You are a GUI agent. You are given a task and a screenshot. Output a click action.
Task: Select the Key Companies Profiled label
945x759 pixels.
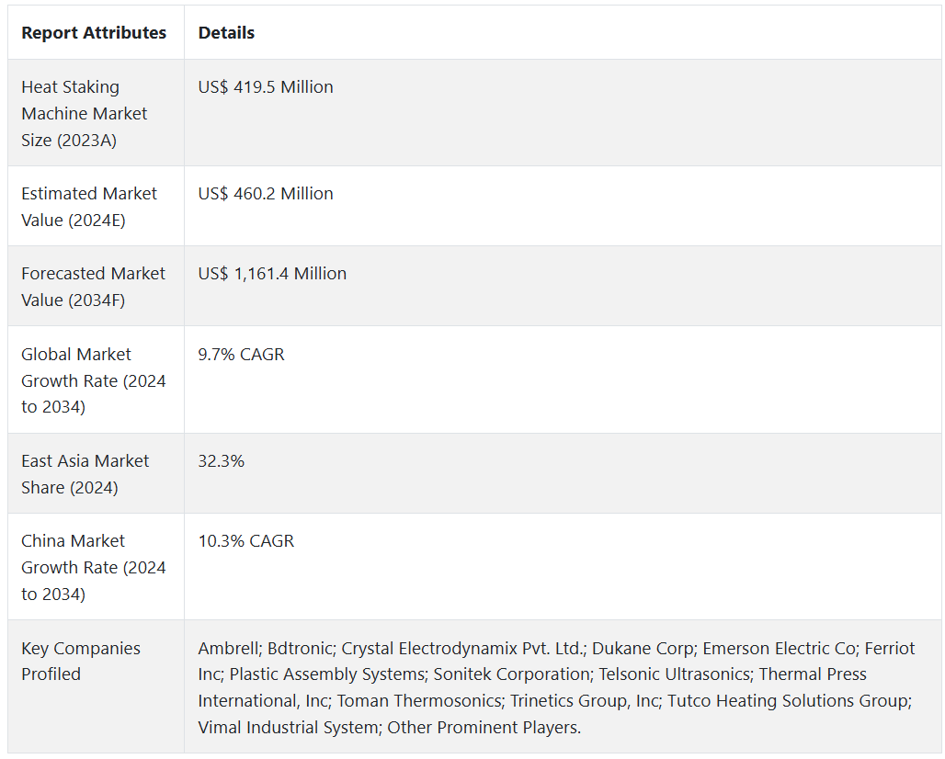[81, 661]
